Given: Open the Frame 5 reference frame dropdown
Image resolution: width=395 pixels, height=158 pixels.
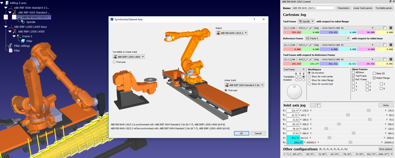Looking at the screenshot, I should coord(327,38).
